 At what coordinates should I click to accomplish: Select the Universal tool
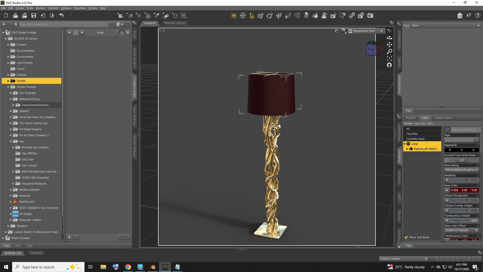(x=261, y=16)
